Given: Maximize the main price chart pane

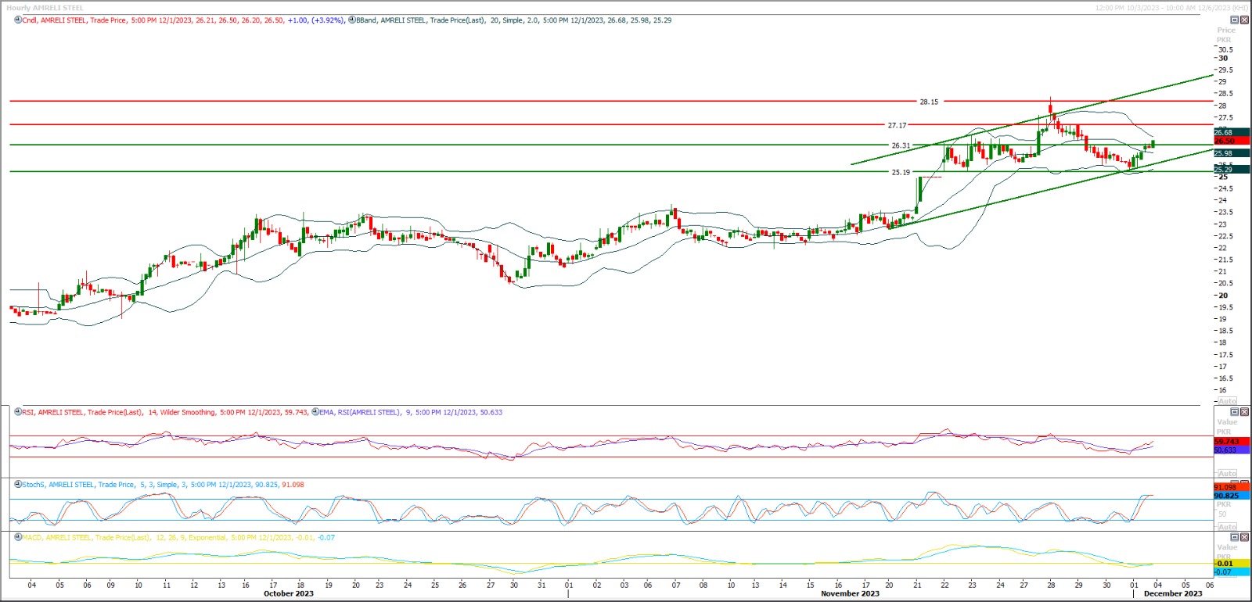Looking at the screenshot, I should click(1235, 20).
